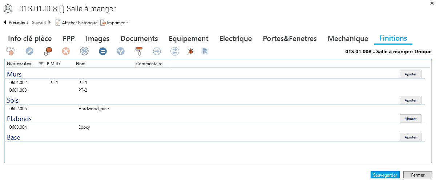Switch to the FPP tab
The width and height of the screenshot is (436, 182).
[x=69, y=38]
